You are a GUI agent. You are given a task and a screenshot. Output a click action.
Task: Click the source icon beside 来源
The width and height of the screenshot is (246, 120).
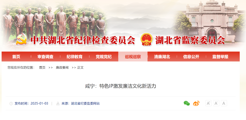58,104
